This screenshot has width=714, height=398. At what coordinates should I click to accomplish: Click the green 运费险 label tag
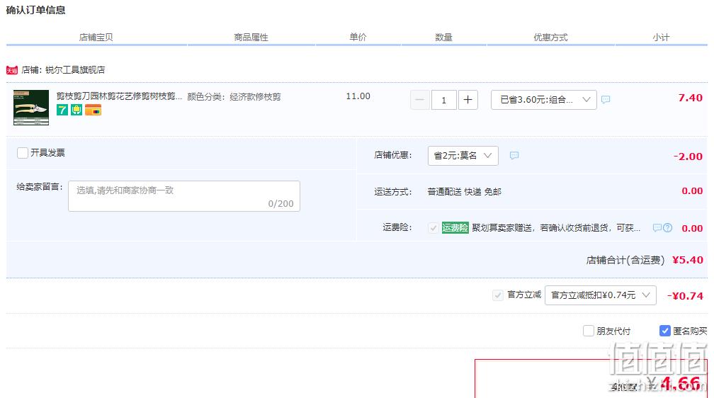[455, 228]
